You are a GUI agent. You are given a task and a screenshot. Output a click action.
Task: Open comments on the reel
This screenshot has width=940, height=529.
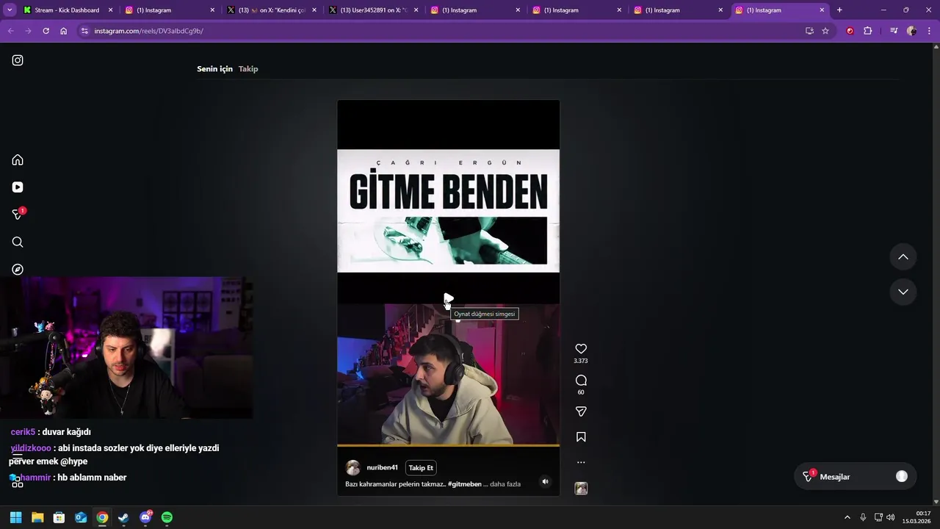[x=581, y=381]
